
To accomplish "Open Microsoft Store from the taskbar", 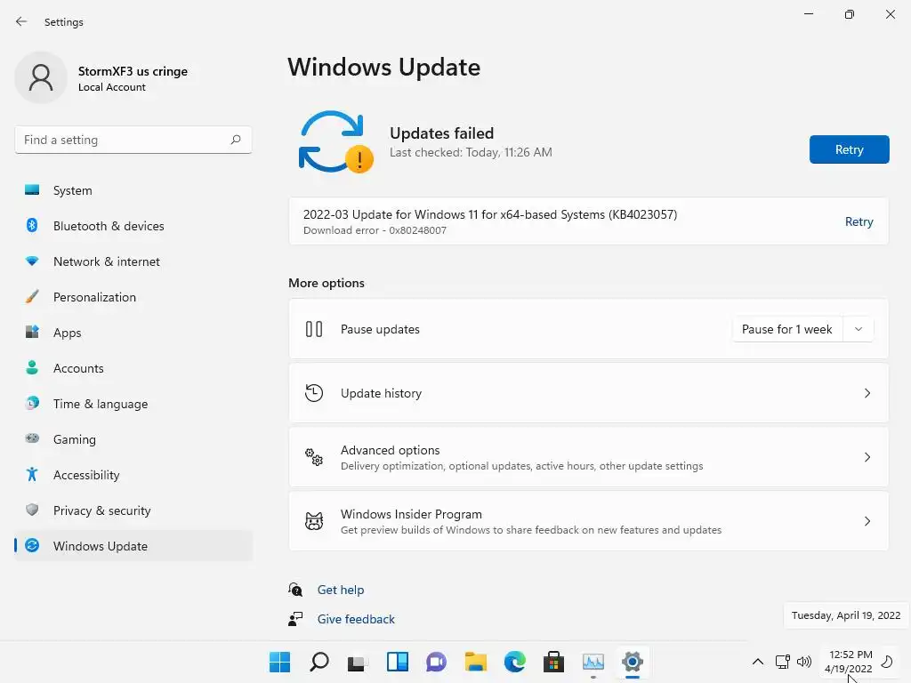I will (553, 662).
